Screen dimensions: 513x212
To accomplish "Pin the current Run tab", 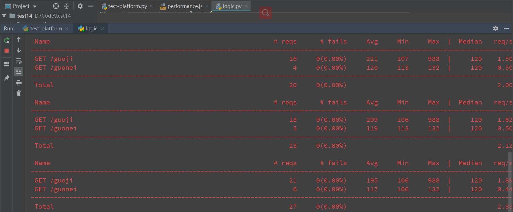I will (7, 78).
